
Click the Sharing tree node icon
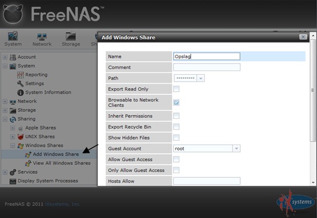[x=13, y=119]
